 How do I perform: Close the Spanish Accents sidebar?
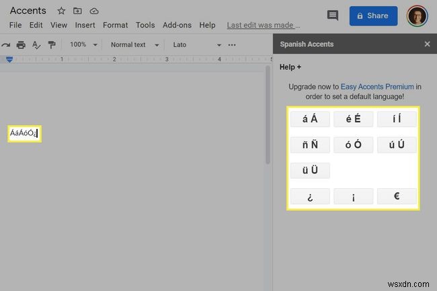(427, 44)
